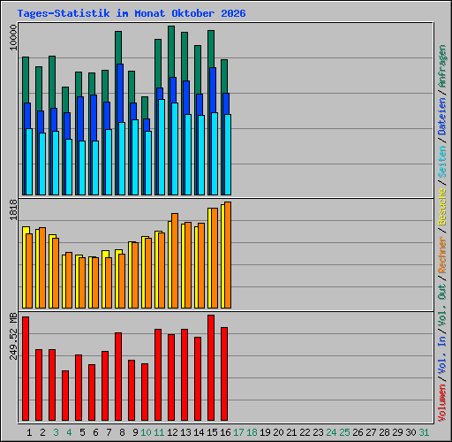Click the tallest green Anfragen bar for day 12
The height and width of the screenshot is (442, 452).
coord(171,51)
